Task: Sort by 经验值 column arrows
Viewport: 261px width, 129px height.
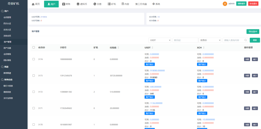Action: pyautogui.click(x=118, y=48)
